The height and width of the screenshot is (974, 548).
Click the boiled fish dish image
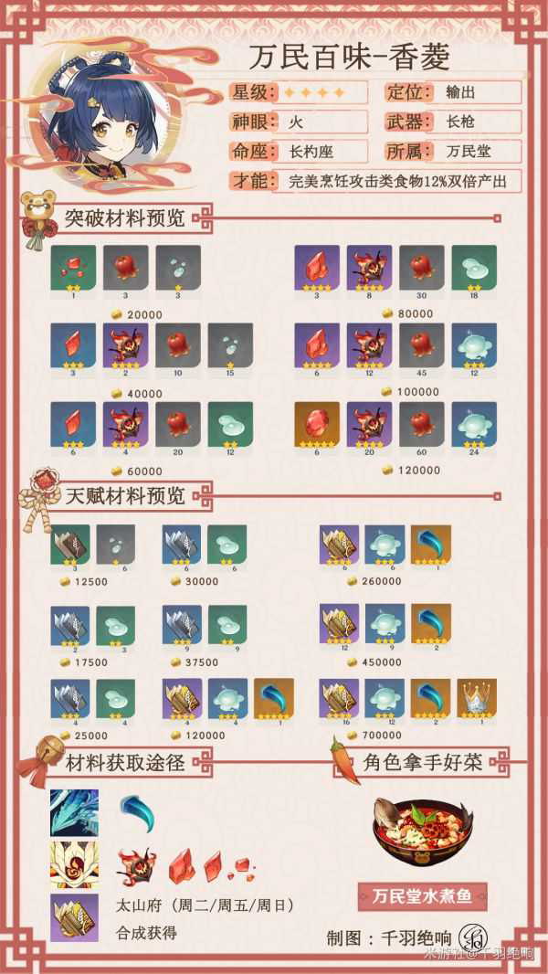[422, 833]
